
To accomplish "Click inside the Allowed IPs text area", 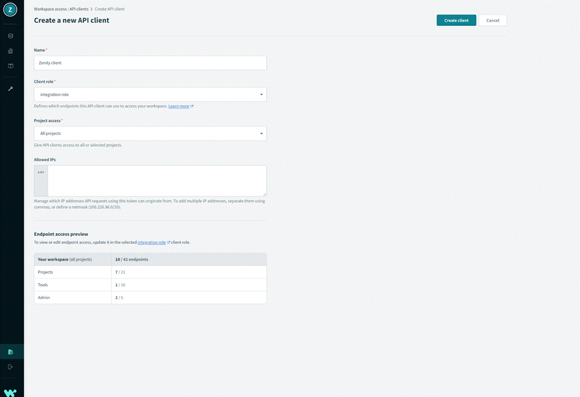I will coord(156,180).
